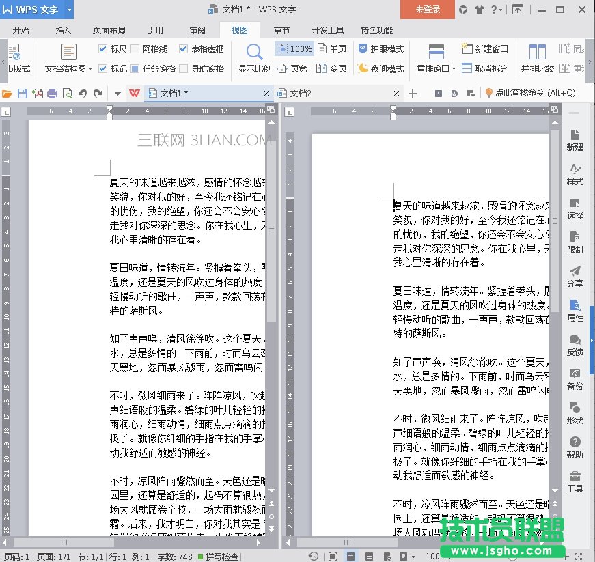Screen dimensions: 595x562
Task: Click the 未登录 login button
Action: click(x=428, y=10)
